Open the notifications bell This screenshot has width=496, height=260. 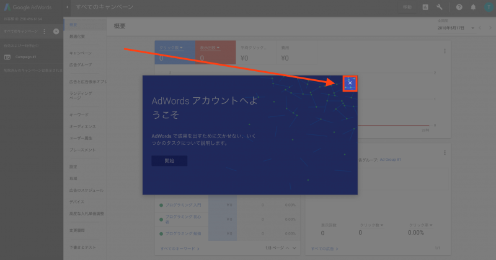coord(473,7)
